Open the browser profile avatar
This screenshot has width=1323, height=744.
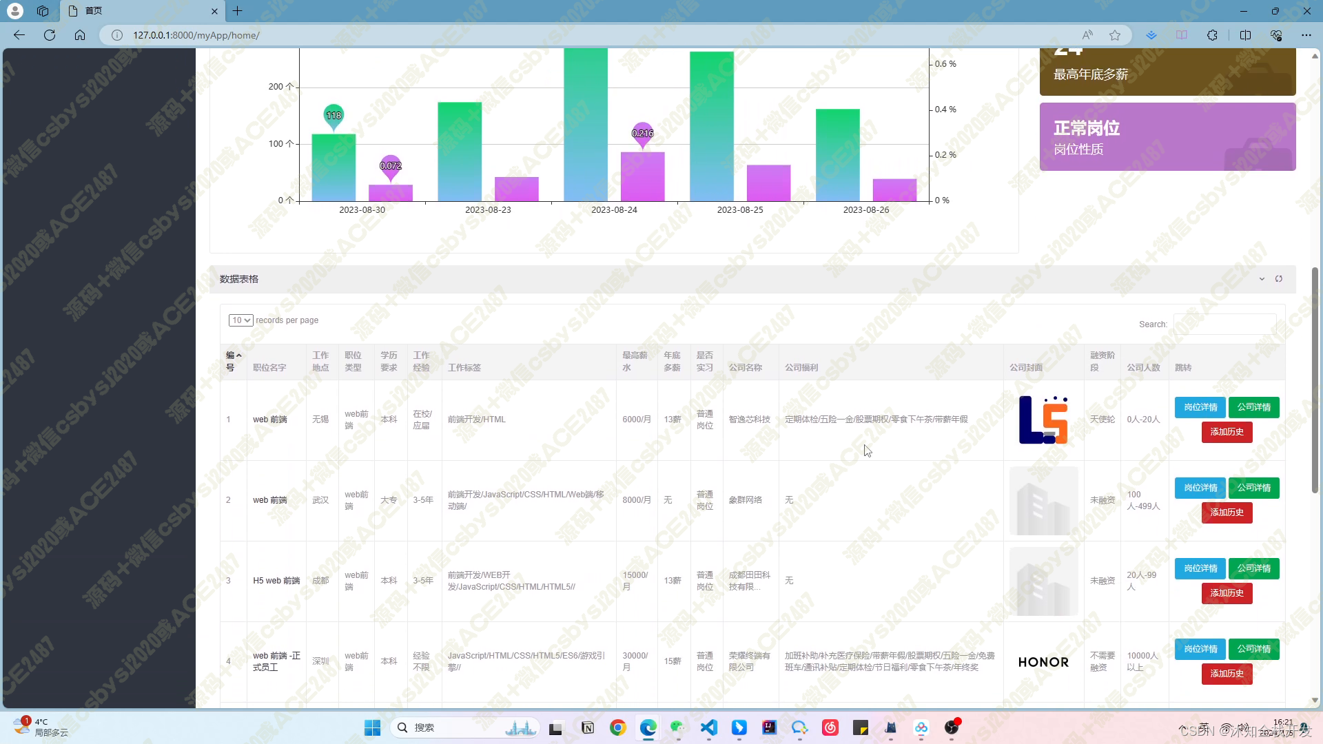tap(15, 11)
